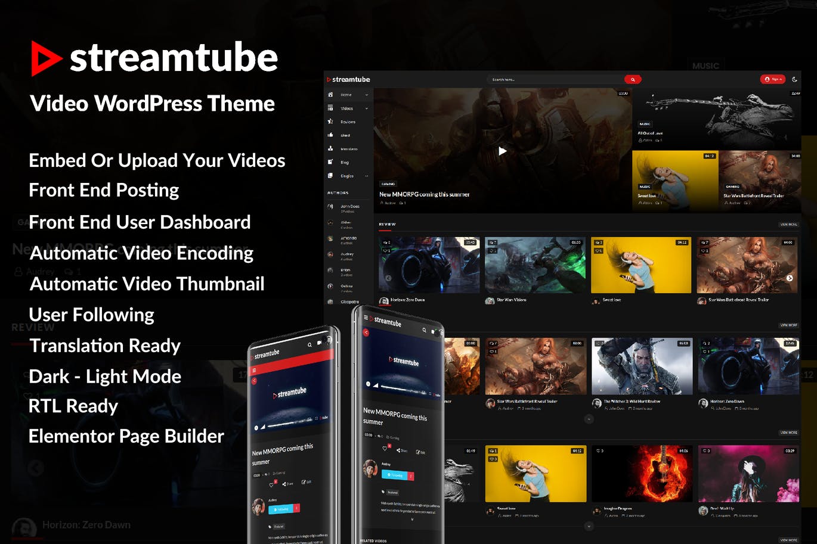Click the red search magnifier icon
The width and height of the screenshot is (817, 544).
[x=632, y=79]
